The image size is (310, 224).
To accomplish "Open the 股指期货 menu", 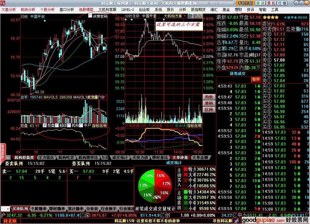I will 198,9.
